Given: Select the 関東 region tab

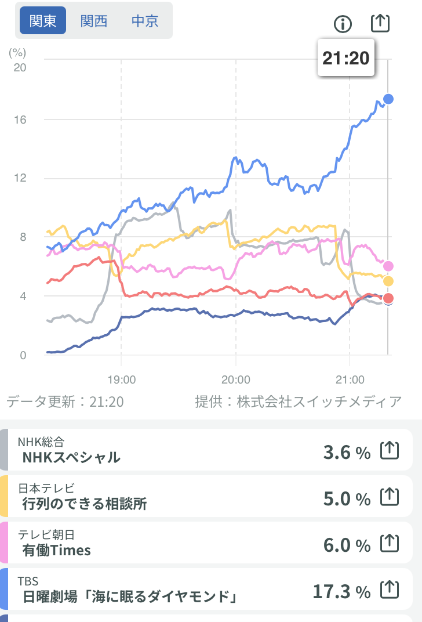Looking at the screenshot, I should [43, 21].
